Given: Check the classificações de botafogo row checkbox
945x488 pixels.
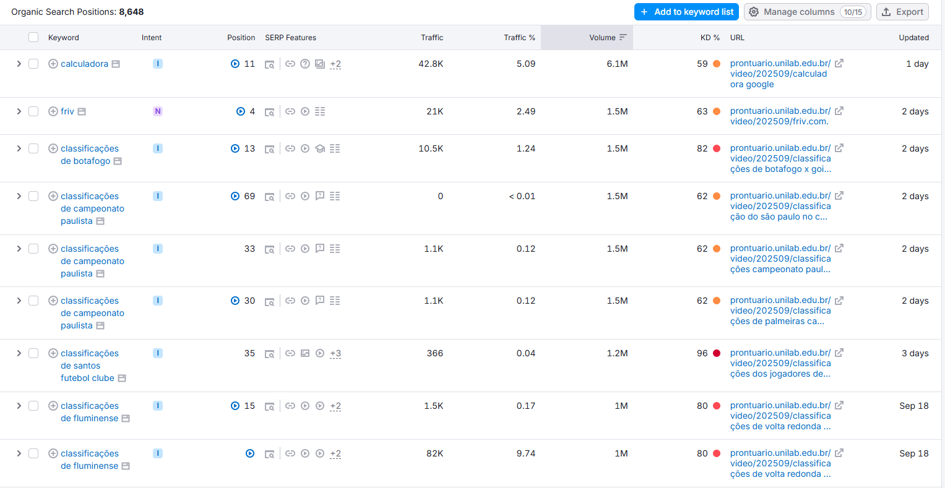Looking at the screenshot, I should point(33,148).
